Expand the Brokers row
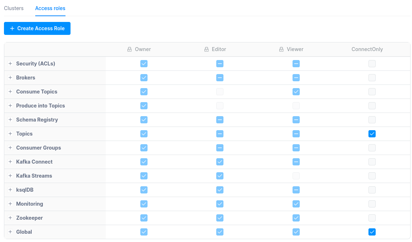 (x=10, y=77)
